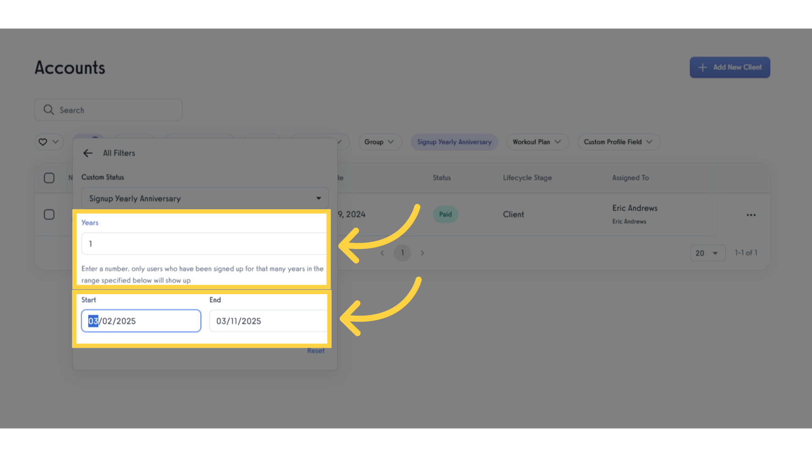The height and width of the screenshot is (457, 812).
Task: Expand the Workout Plan filter dropdown
Action: tap(537, 142)
